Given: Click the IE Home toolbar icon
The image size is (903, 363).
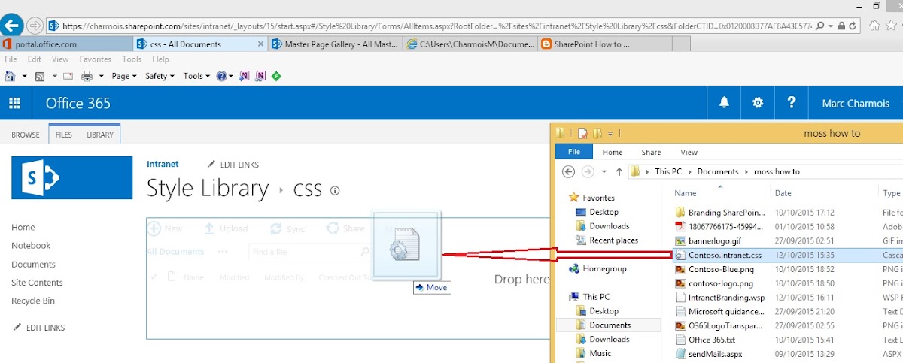Looking at the screenshot, I should [10, 76].
